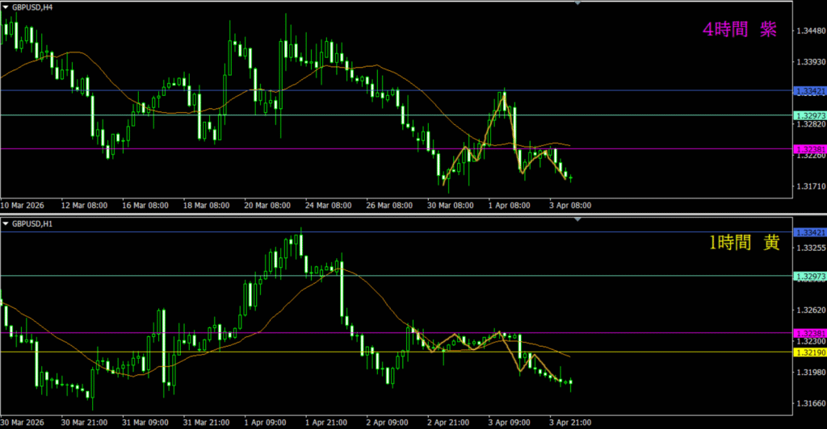Click the purple '4時間 紫' text label
Screen dimensions: 827x429
pos(740,30)
